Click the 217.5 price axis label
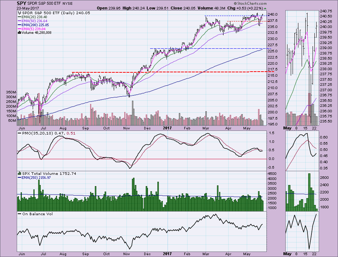 [x=273, y=69]
